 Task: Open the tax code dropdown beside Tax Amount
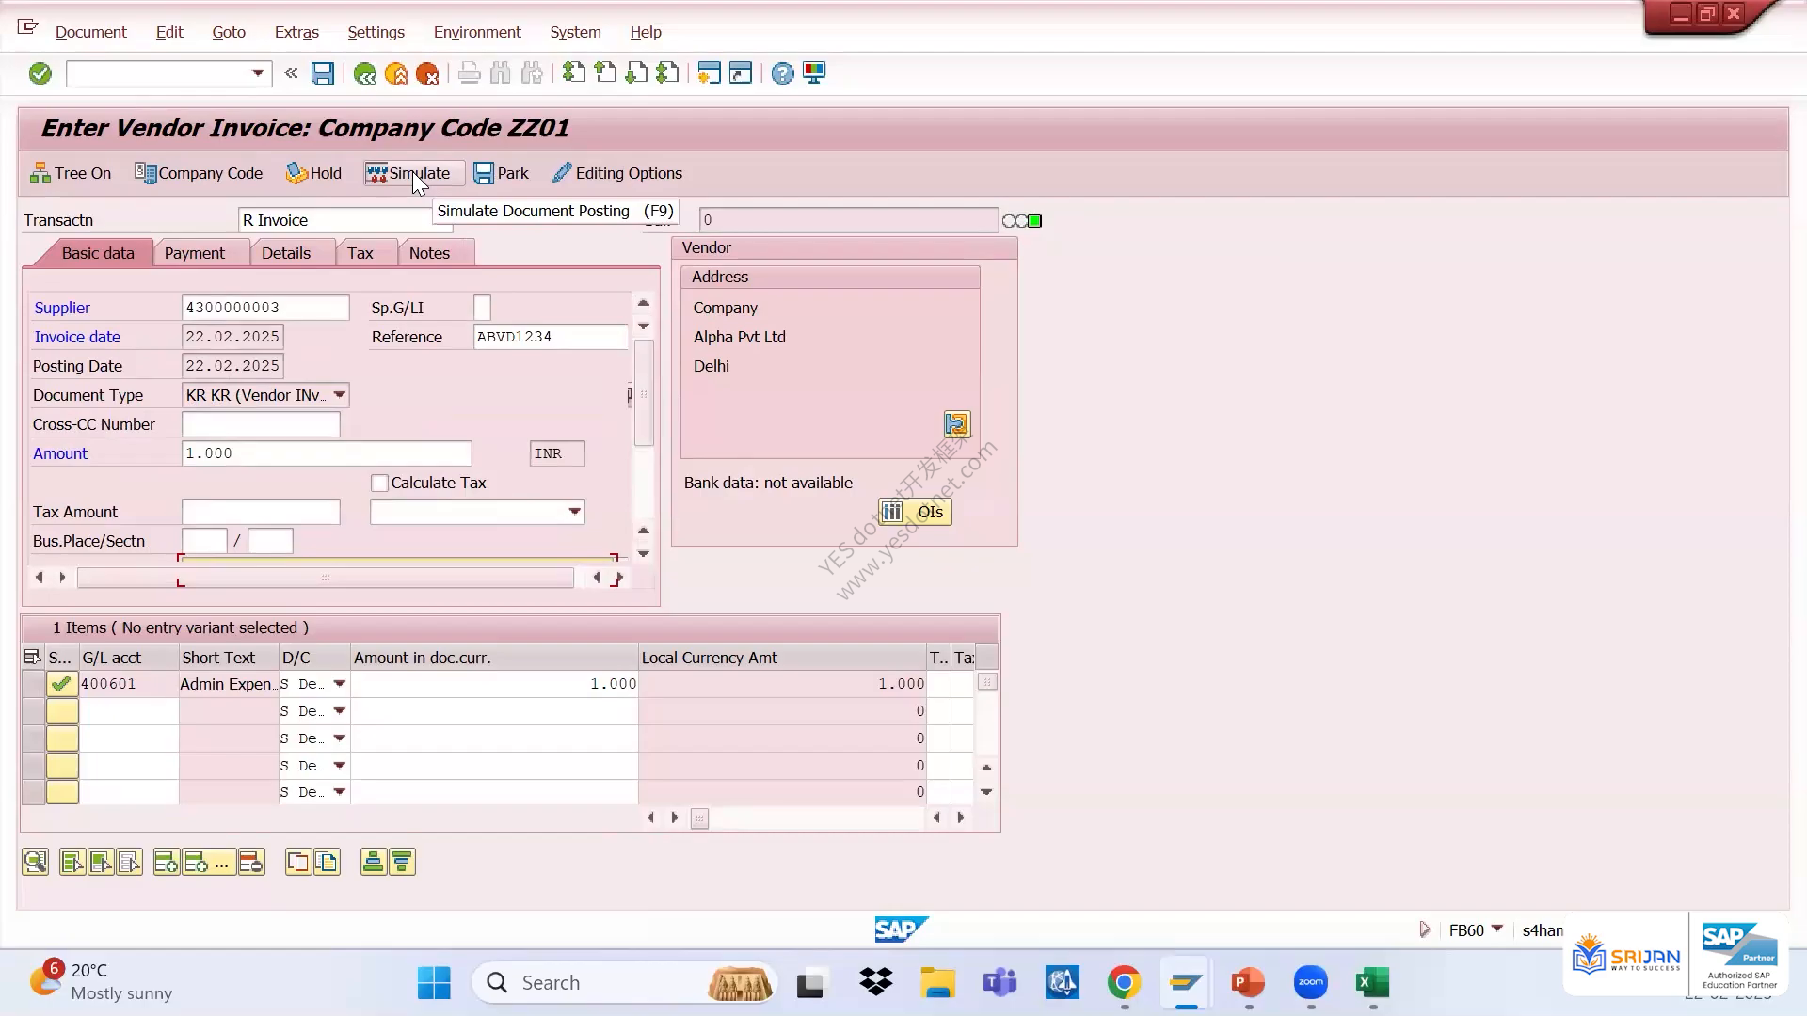(x=574, y=512)
